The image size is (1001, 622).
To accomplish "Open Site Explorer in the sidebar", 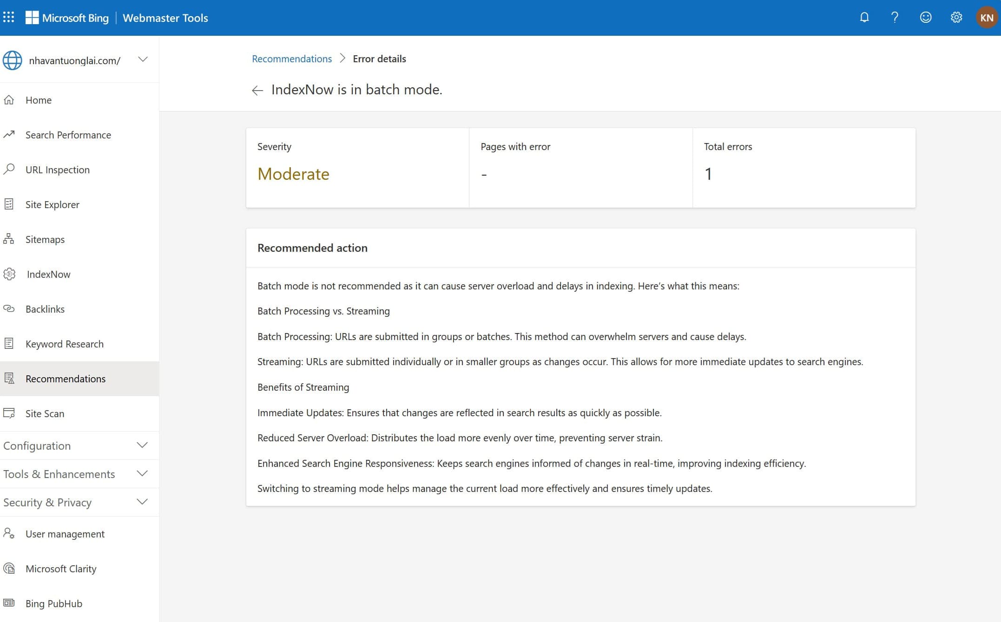I will tap(79, 204).
